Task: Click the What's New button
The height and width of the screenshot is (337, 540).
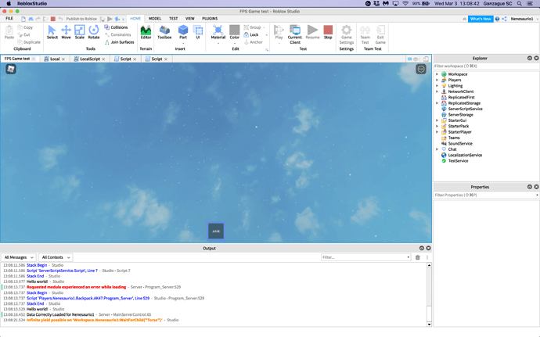Action: point(481,19)
